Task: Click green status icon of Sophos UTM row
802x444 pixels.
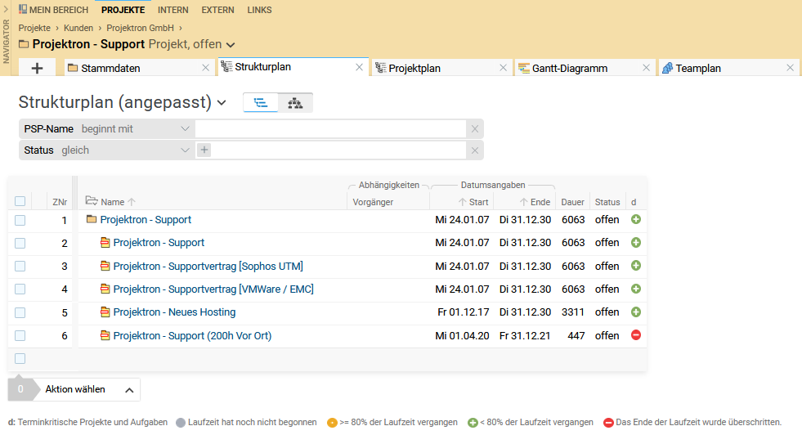Action: tap(636, 266)
